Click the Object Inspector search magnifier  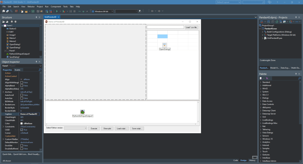point(40,70)
